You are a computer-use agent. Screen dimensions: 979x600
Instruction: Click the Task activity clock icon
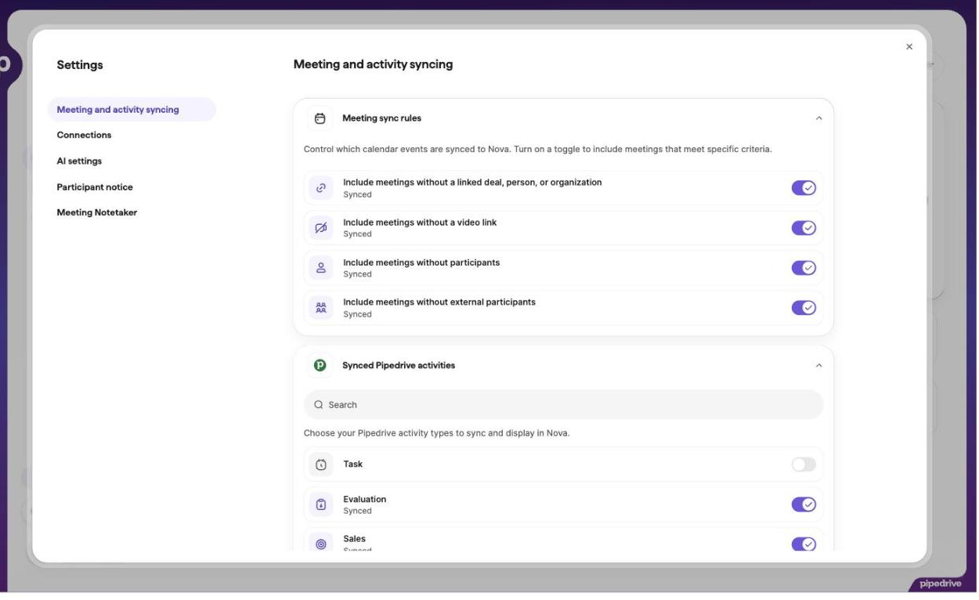[320, 464]
